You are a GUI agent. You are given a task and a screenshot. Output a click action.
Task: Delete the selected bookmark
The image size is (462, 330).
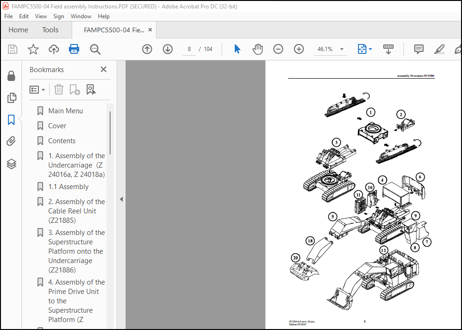(59, 89)
